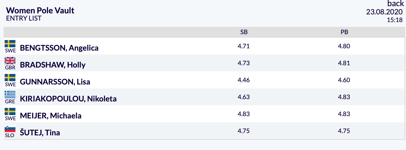Click Greek flag beside Nikoleta Kiriakopoulou
The height and width of the screenshot is (150, 406).
[x=10, y=95]
